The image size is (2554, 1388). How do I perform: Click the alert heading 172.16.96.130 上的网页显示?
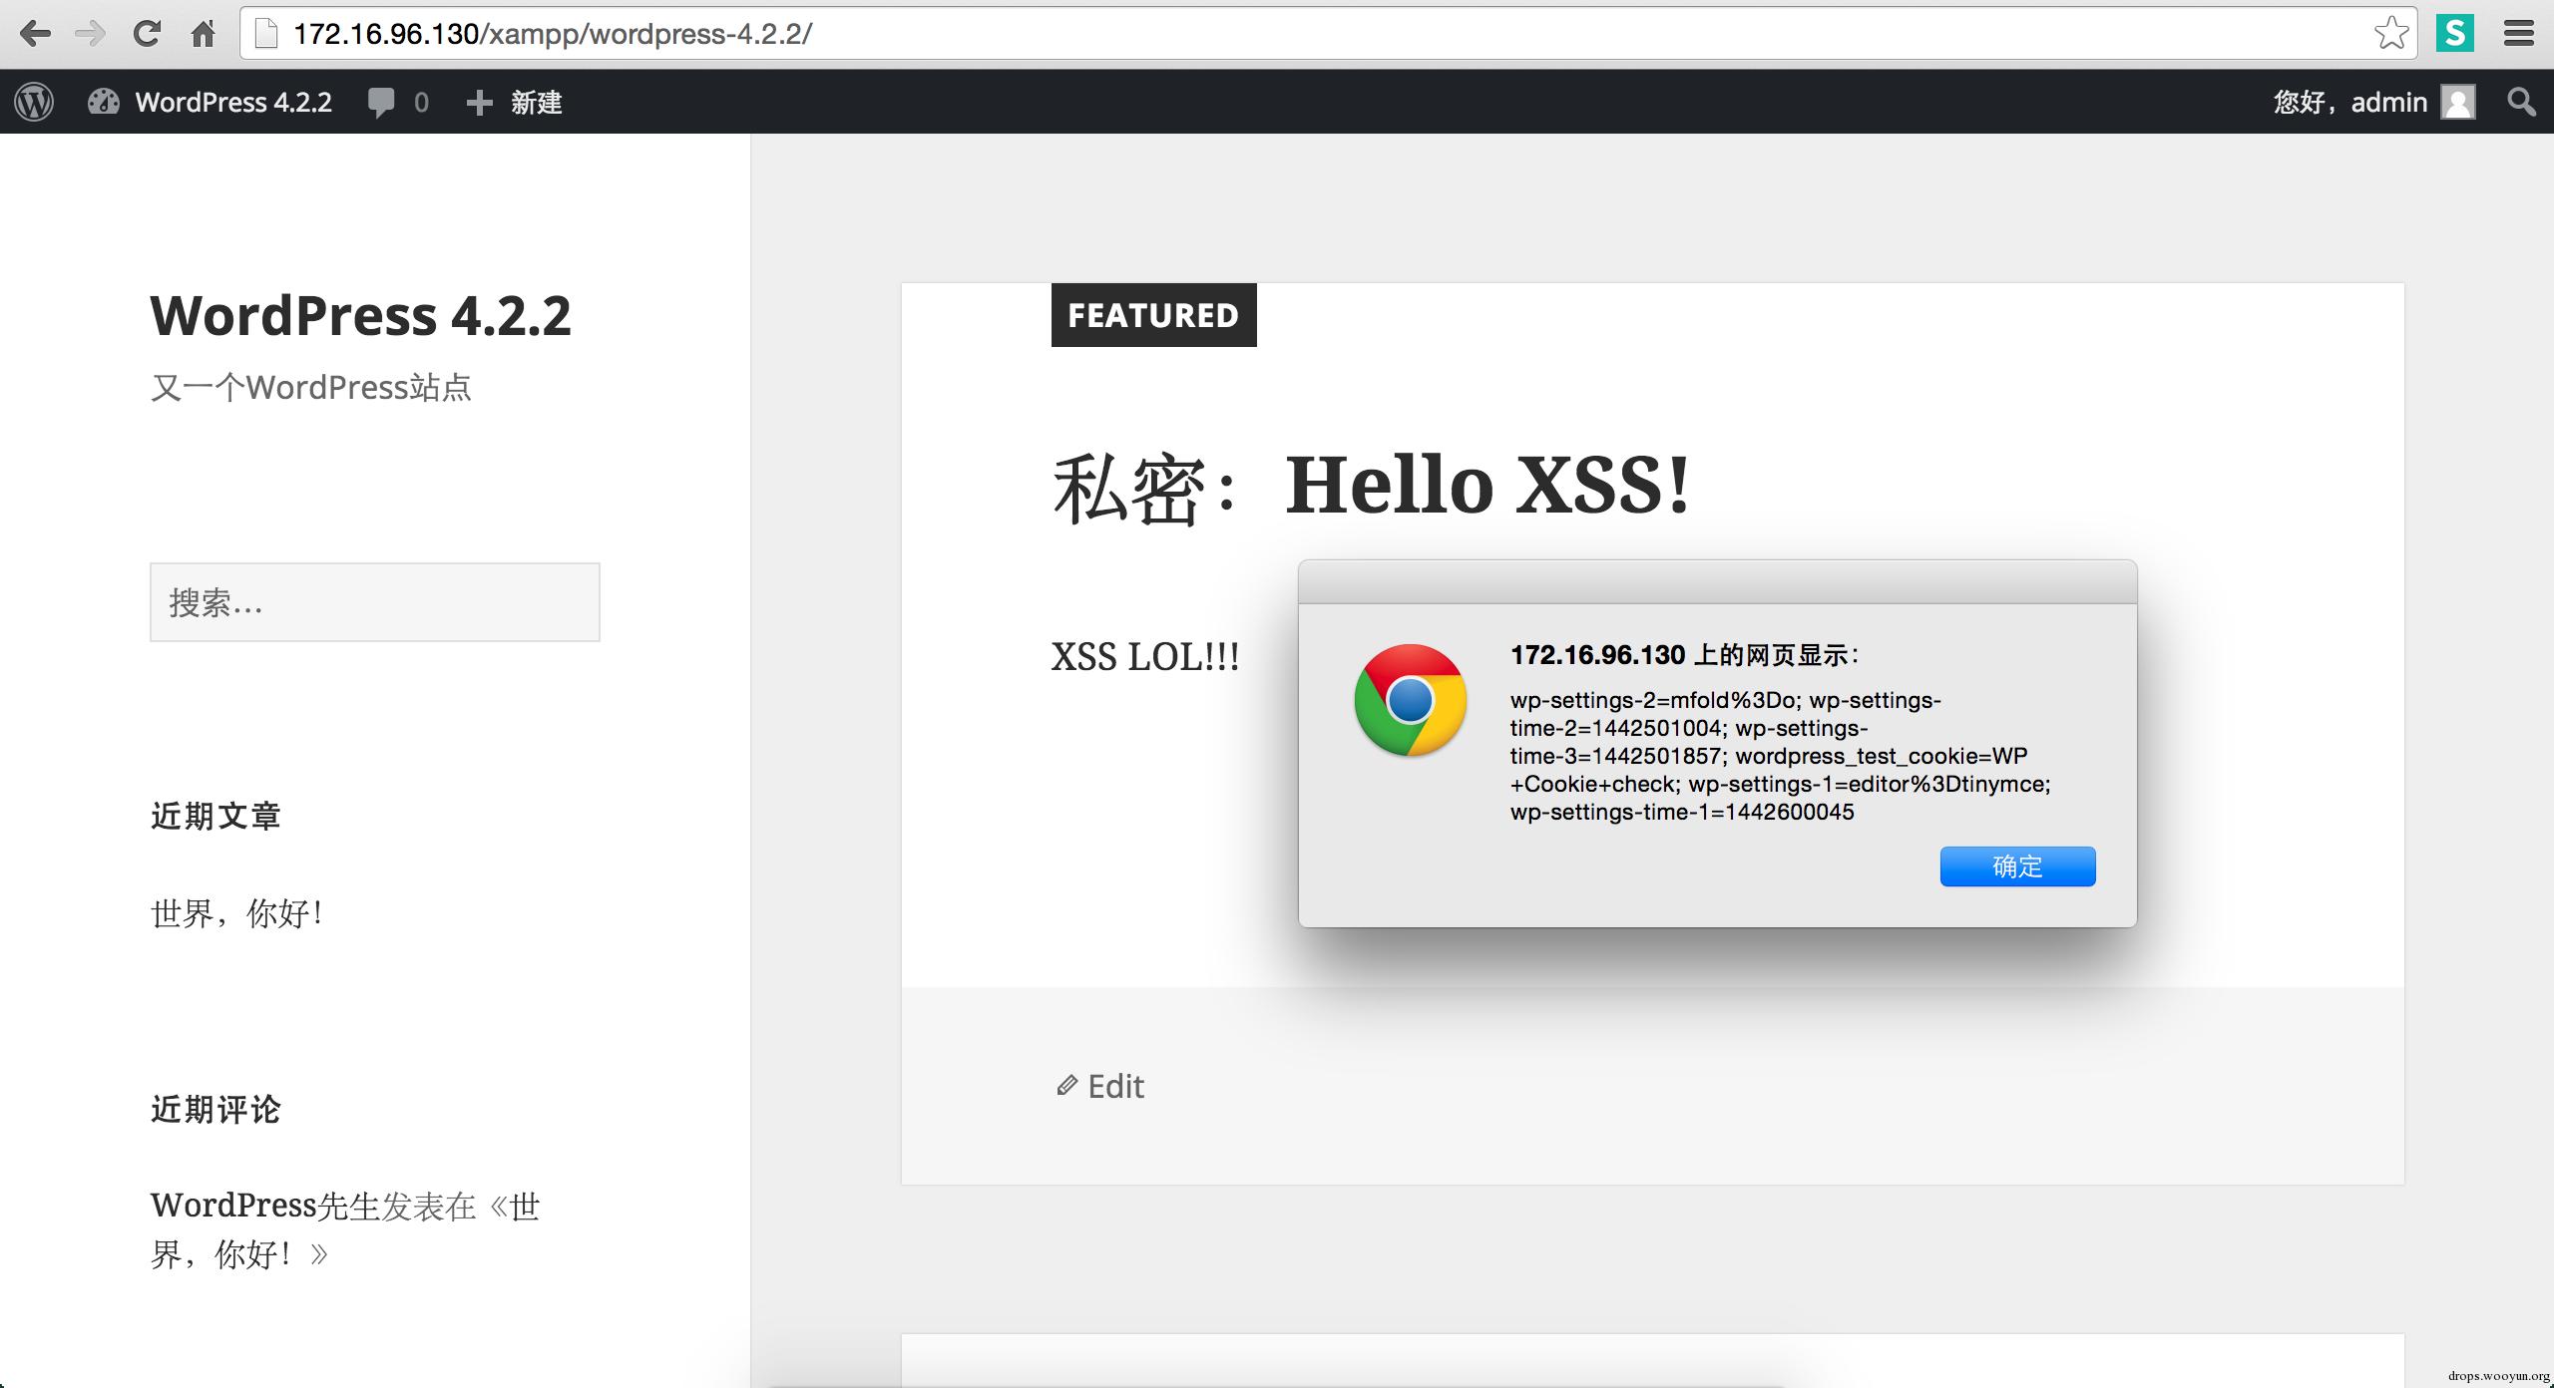click(1684, 655)
